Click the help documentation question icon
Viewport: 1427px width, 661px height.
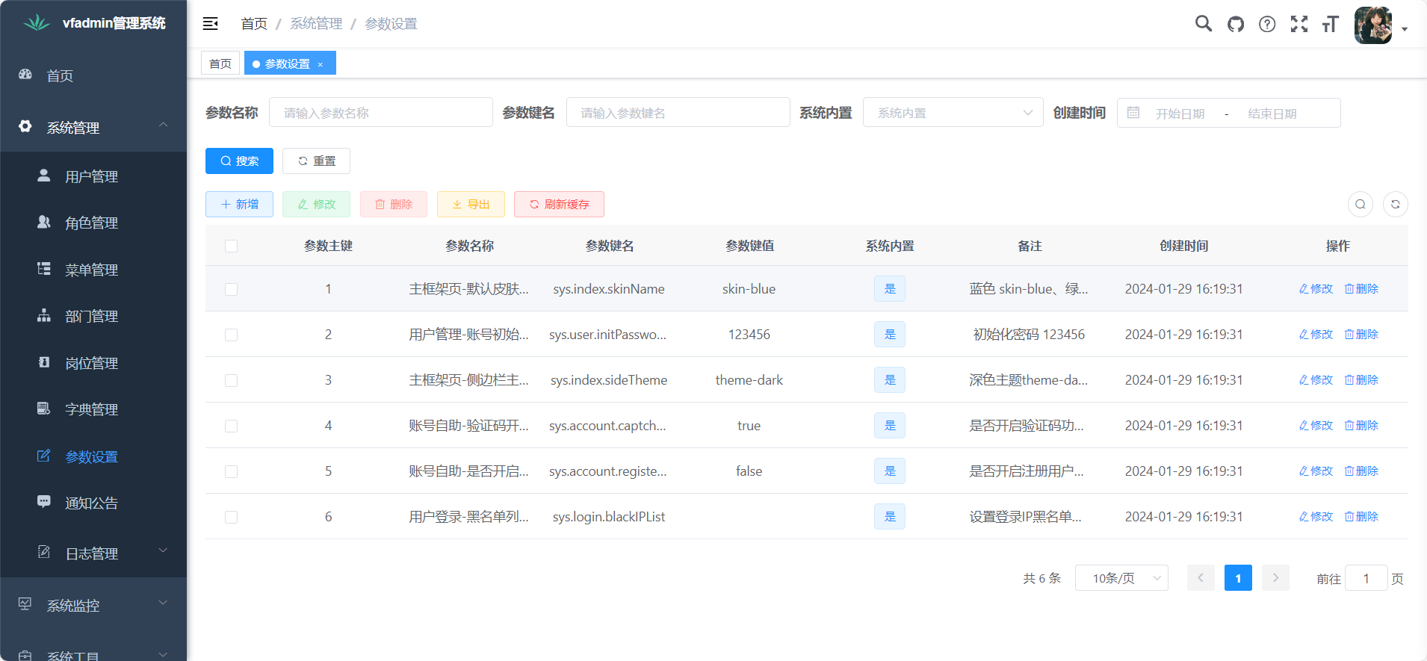click(1267, 24)
